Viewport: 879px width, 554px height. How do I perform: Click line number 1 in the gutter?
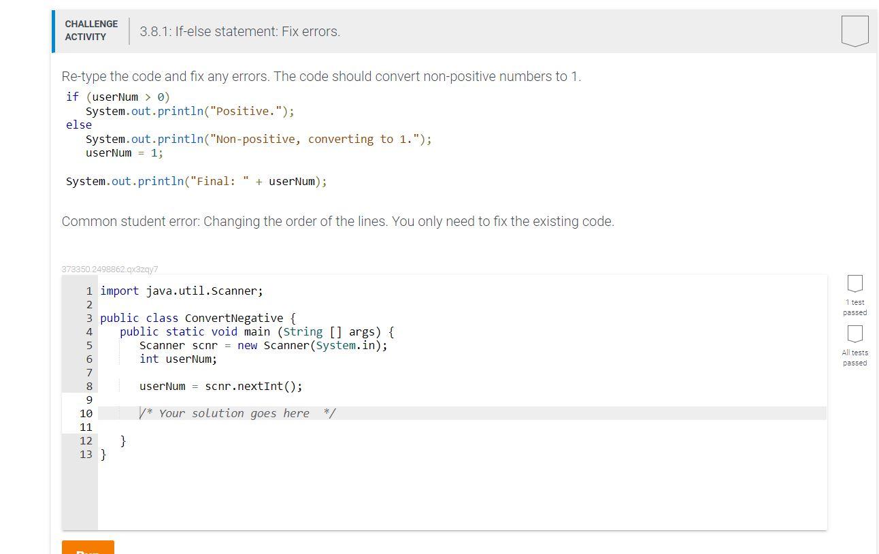pyautogui.click(x=88, y=291)
